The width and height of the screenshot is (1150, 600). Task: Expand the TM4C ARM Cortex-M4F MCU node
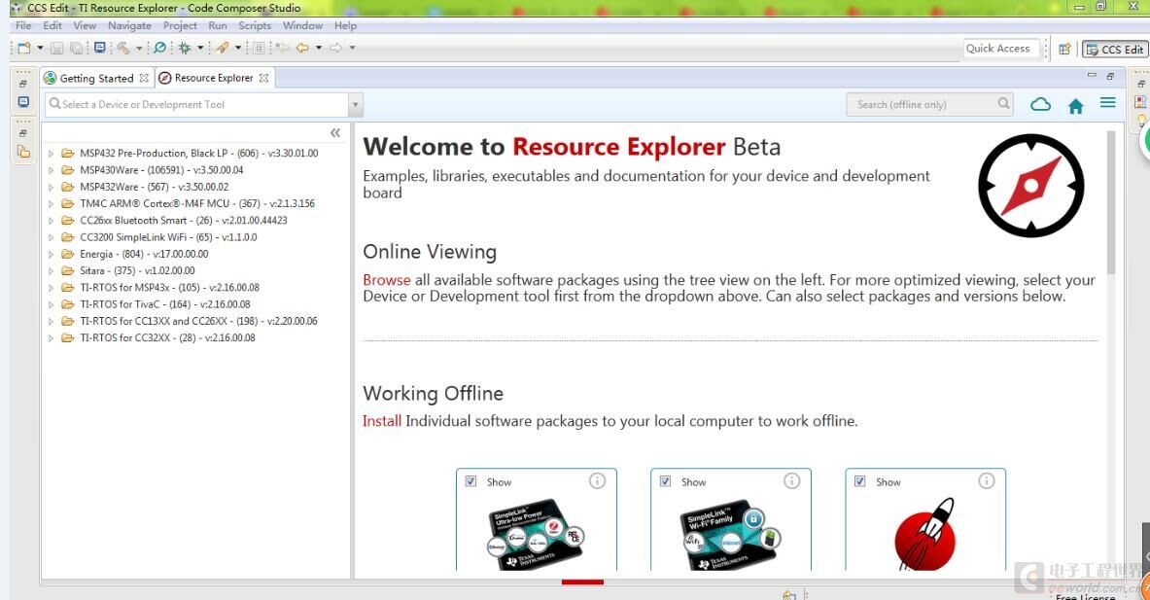click(51, 204)
